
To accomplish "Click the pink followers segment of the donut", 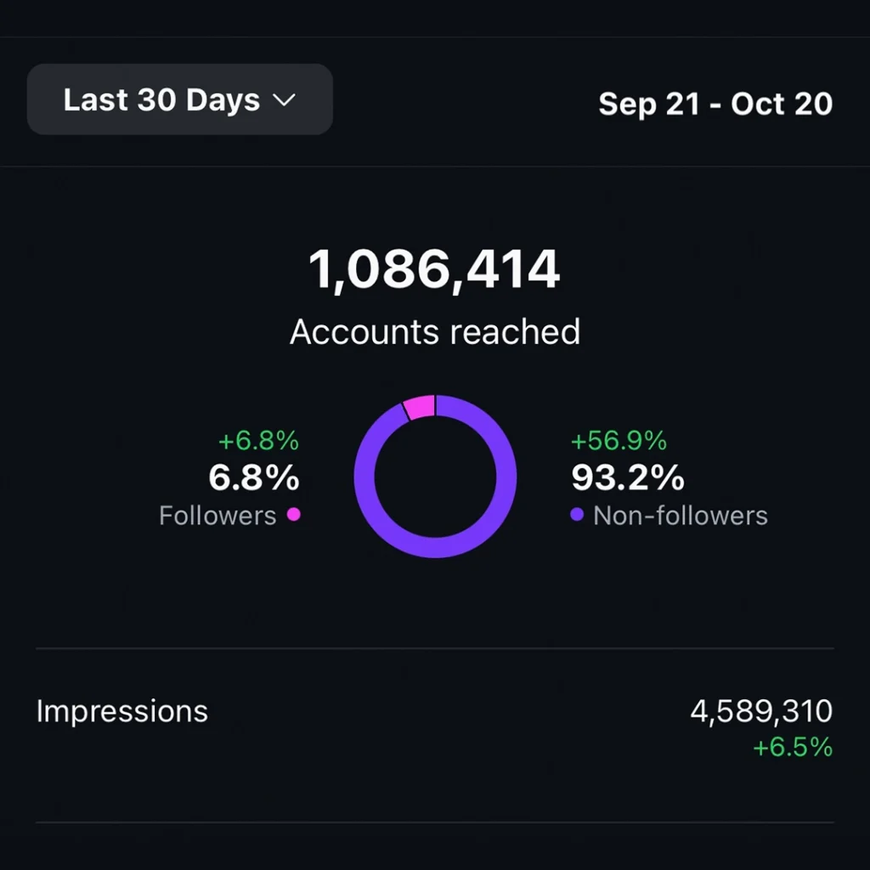I will click(x=420, y=407).
